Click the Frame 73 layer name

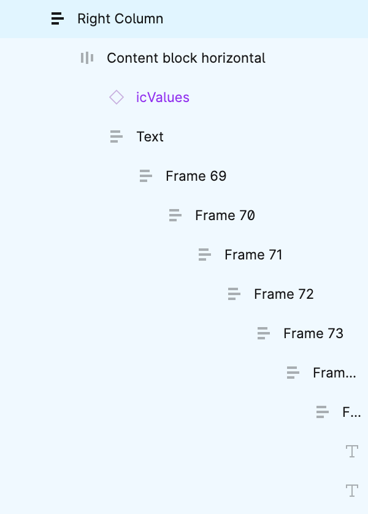point(313,333)
